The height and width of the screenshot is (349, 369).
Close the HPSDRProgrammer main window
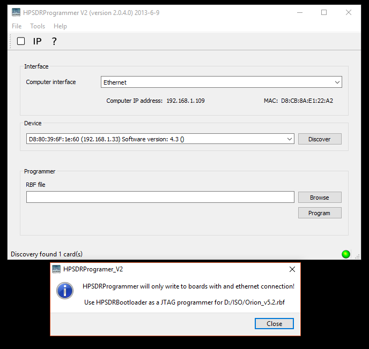(349, 12)
